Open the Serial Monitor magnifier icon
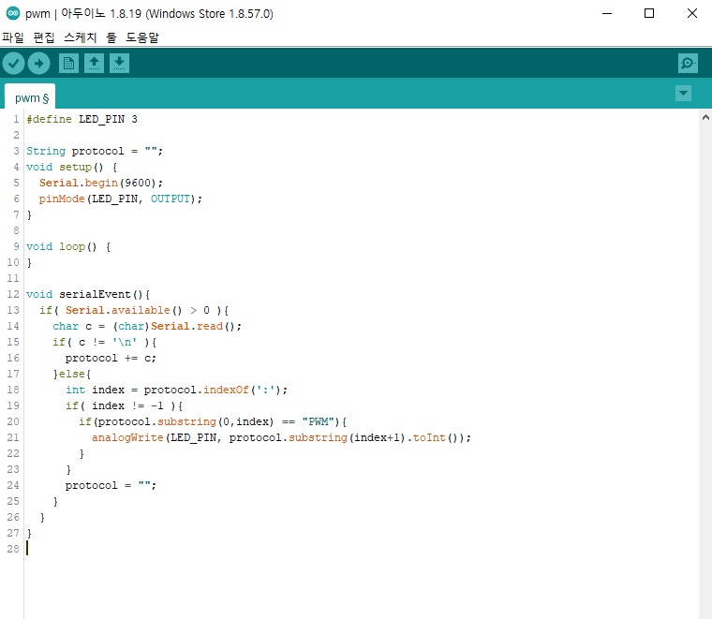Image resolution: width=712 pixels, height=619 pixels. [688, 63]
